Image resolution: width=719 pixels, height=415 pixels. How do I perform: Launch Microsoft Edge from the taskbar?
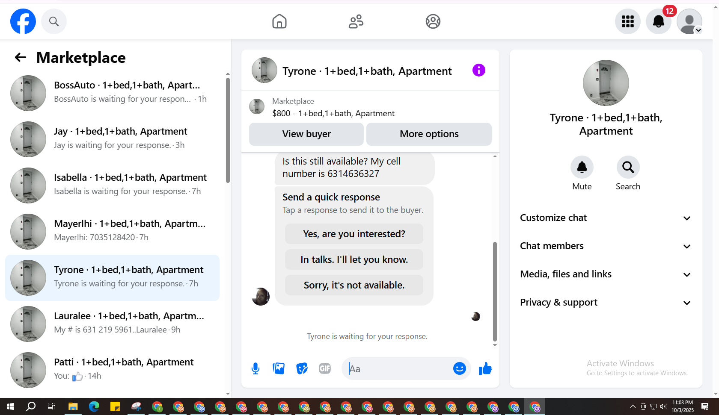click(x=94, y=406)
